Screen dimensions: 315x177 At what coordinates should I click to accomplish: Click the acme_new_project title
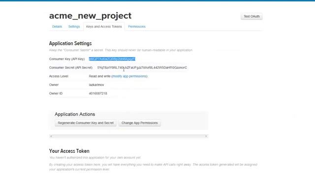(90, 16)
